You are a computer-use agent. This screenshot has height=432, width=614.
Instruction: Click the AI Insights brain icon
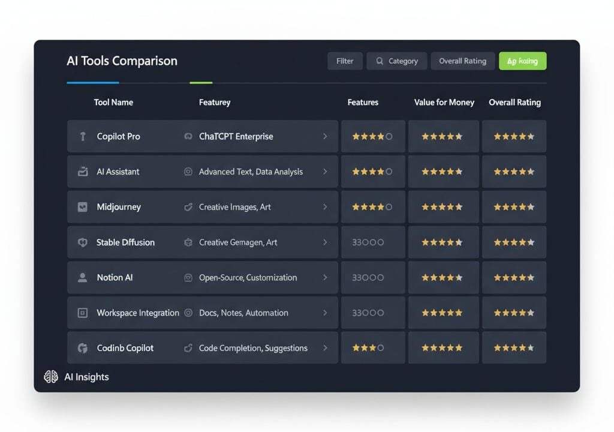pyautogui.click(x=51, y=377)
